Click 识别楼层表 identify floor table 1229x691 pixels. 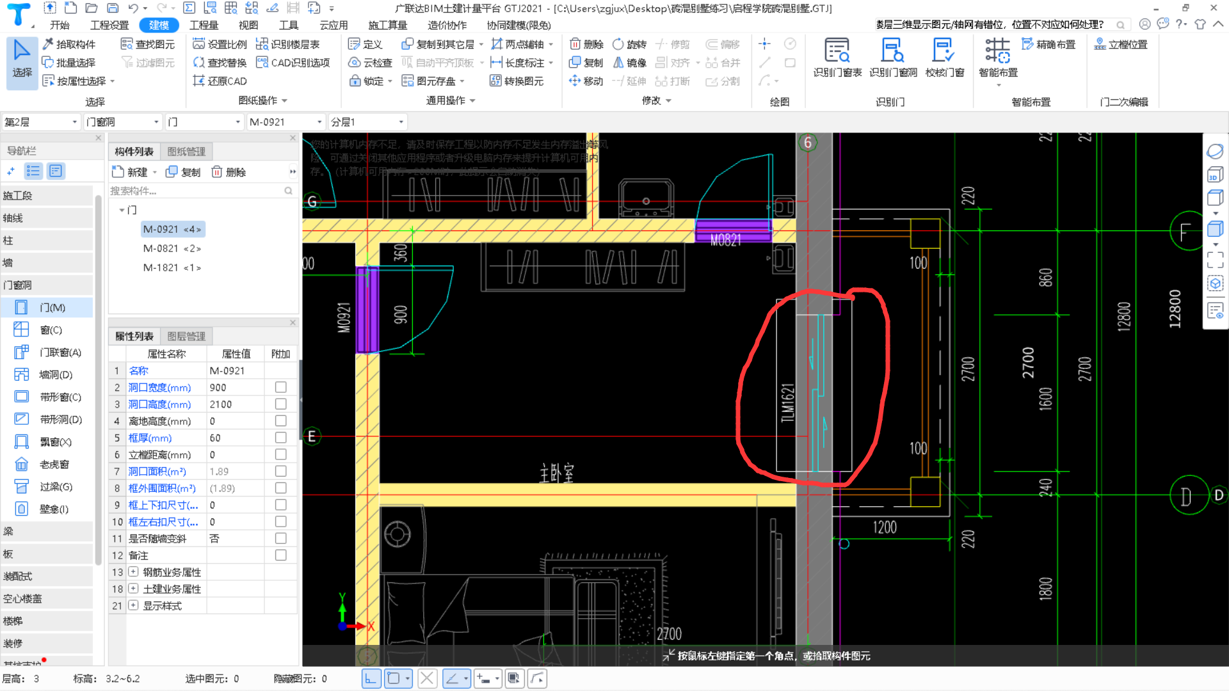tap(287, 44)
